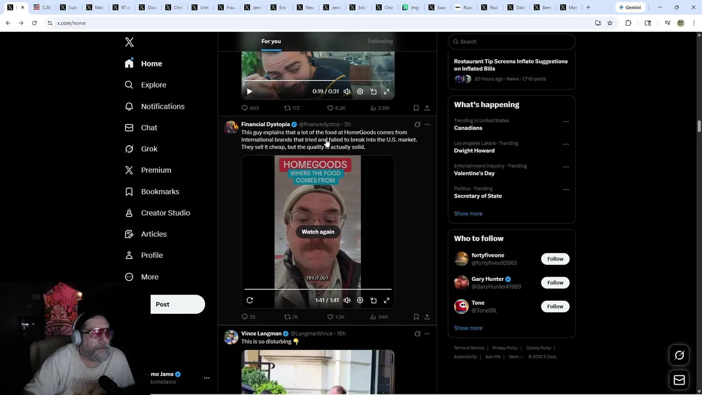The height and width of the screenshot is (395, 702).
Task: Bookmark the post with 2.5M views
Action: pos(416,108)
